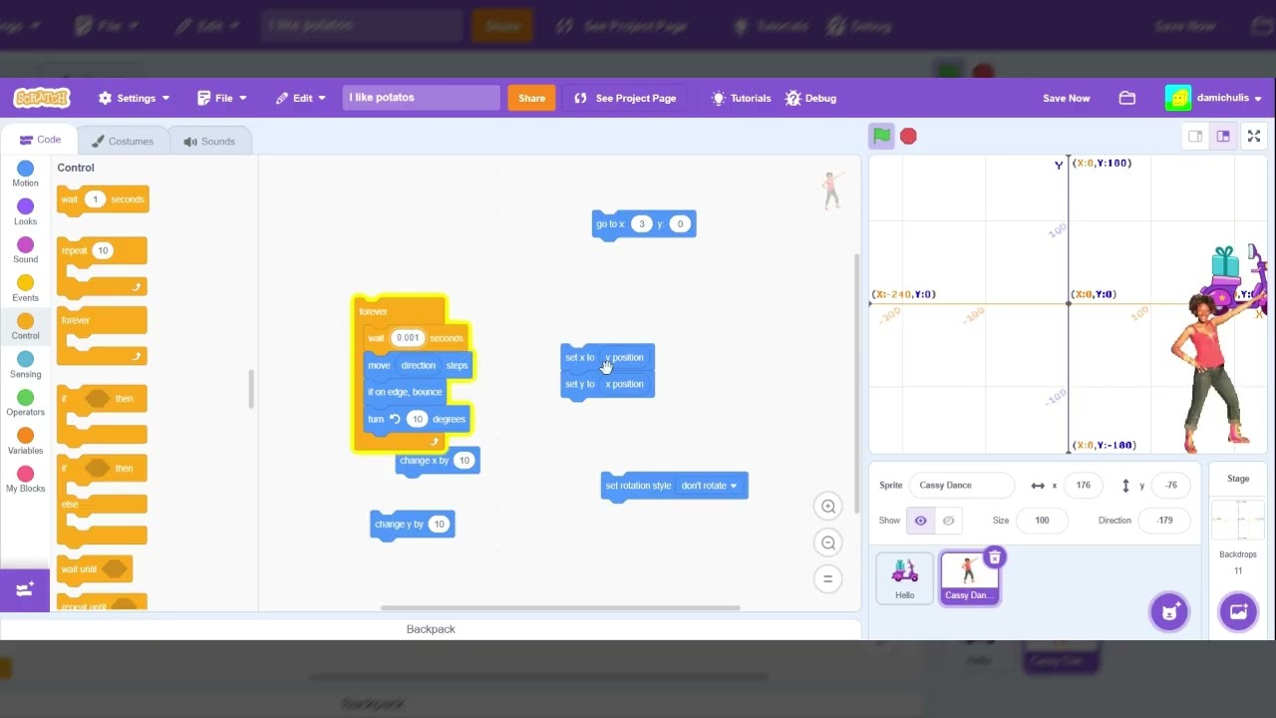The image size is (1276, 718).
Task: Switch to the Costumes tab
Action: pos(123,141)
